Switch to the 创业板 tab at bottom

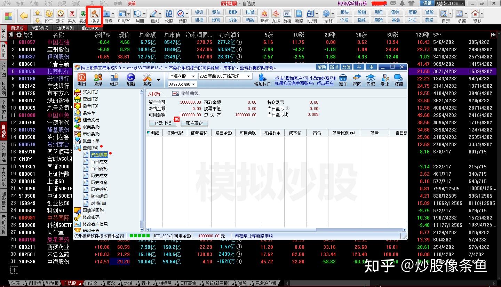34,283
